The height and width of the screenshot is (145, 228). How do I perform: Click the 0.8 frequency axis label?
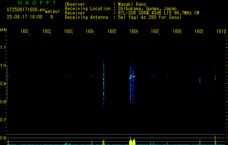tap(3, 101)
